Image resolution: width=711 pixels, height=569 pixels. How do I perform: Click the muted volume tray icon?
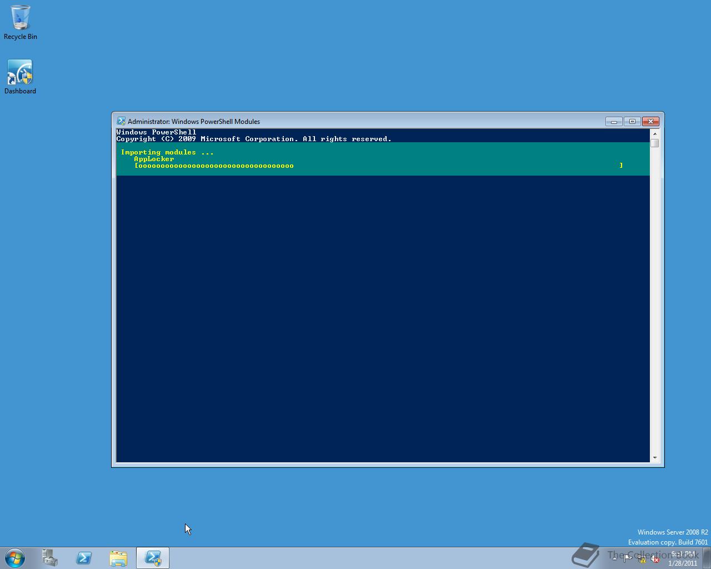pyautogui.click(x=655, y=559)
